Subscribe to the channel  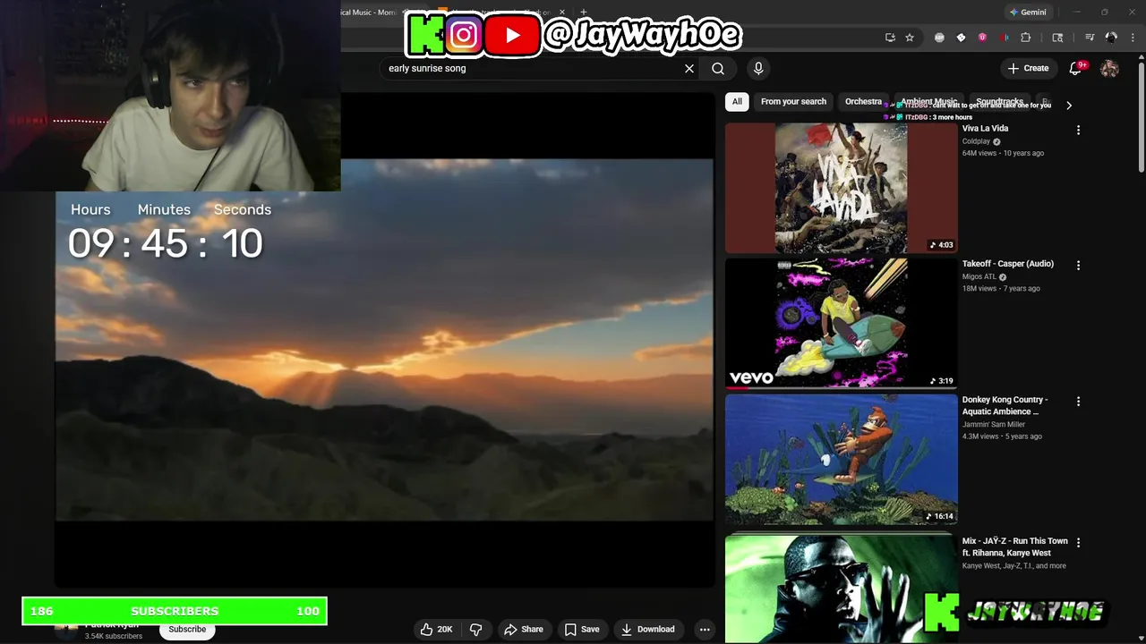pyautogui.click(x=187, y=630)
